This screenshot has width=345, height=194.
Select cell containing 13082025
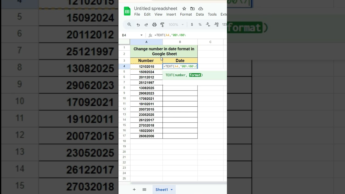[146, 88]
